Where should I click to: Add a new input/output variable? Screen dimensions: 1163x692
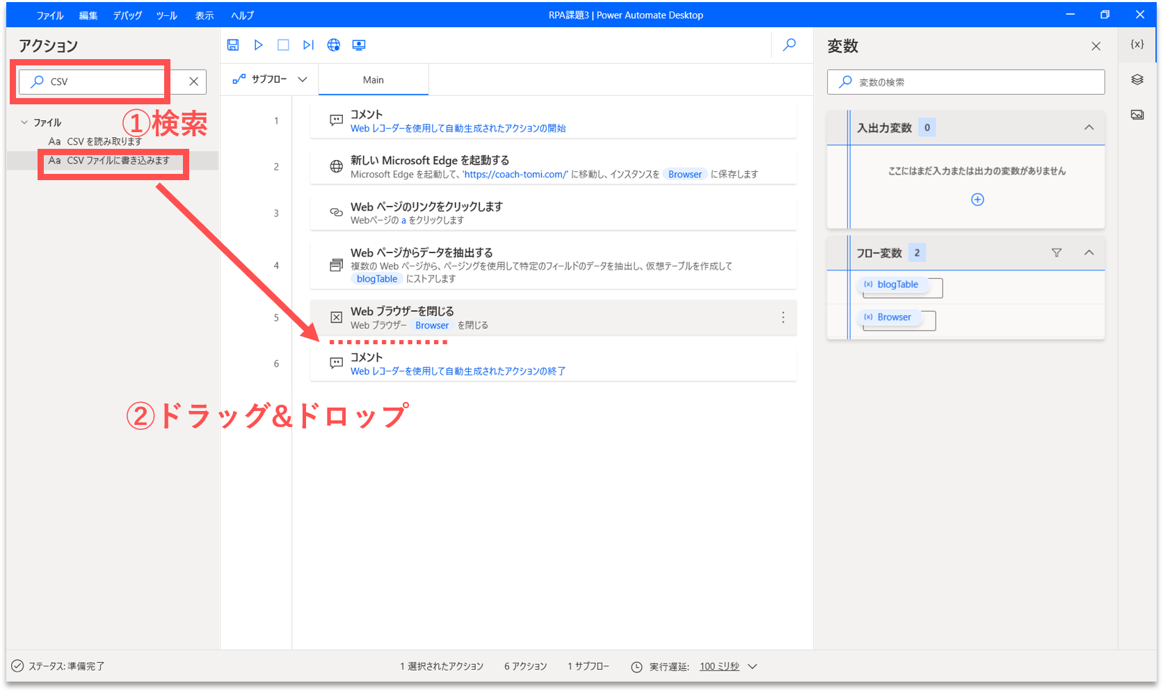pos(977,200)
